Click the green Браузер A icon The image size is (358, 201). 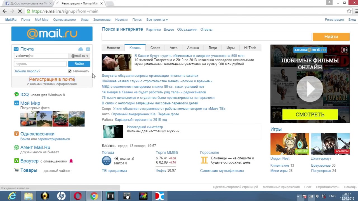pos(17,161)
